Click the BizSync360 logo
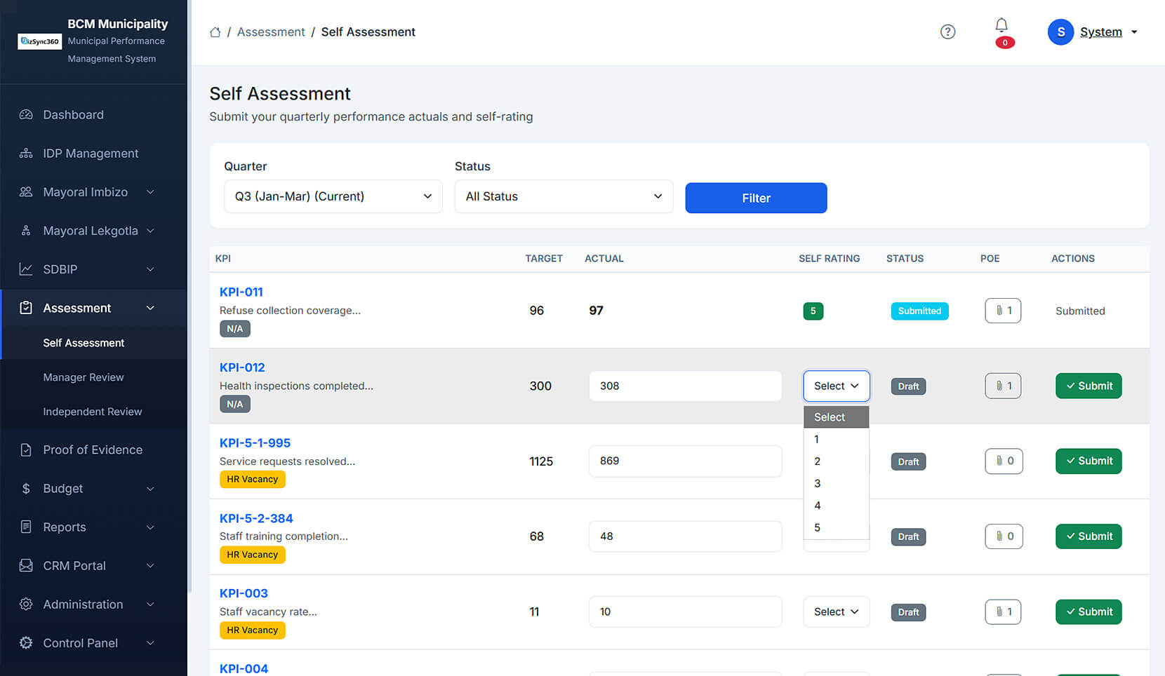Viewport: 1165px width, 676px height. (40, 41)
